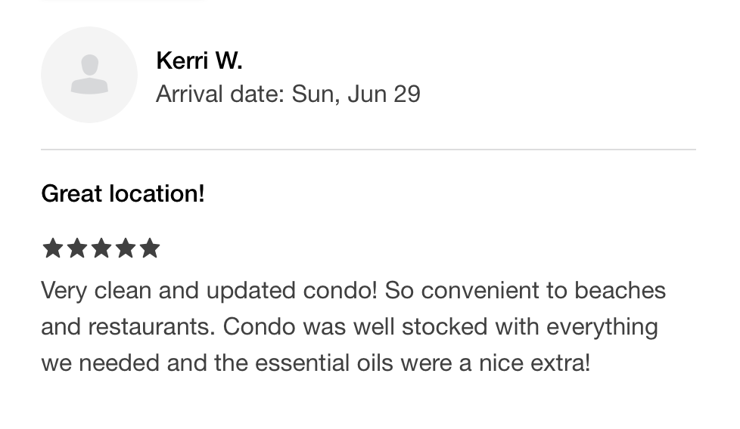Click the fifth rating star
Screen dimensions: 740x429
pos(150,248)
